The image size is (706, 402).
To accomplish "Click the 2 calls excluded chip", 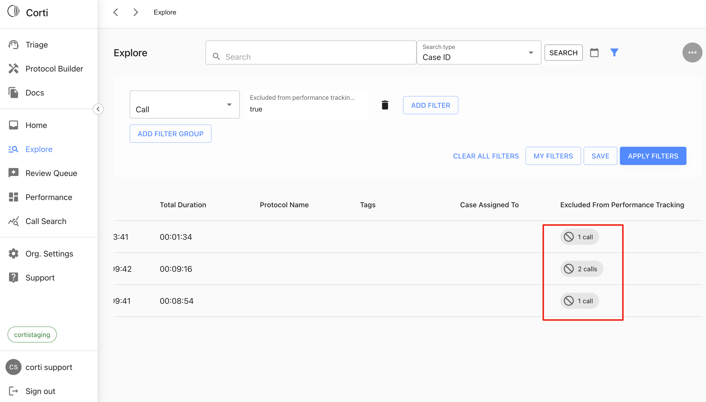I will click(581, 269).
